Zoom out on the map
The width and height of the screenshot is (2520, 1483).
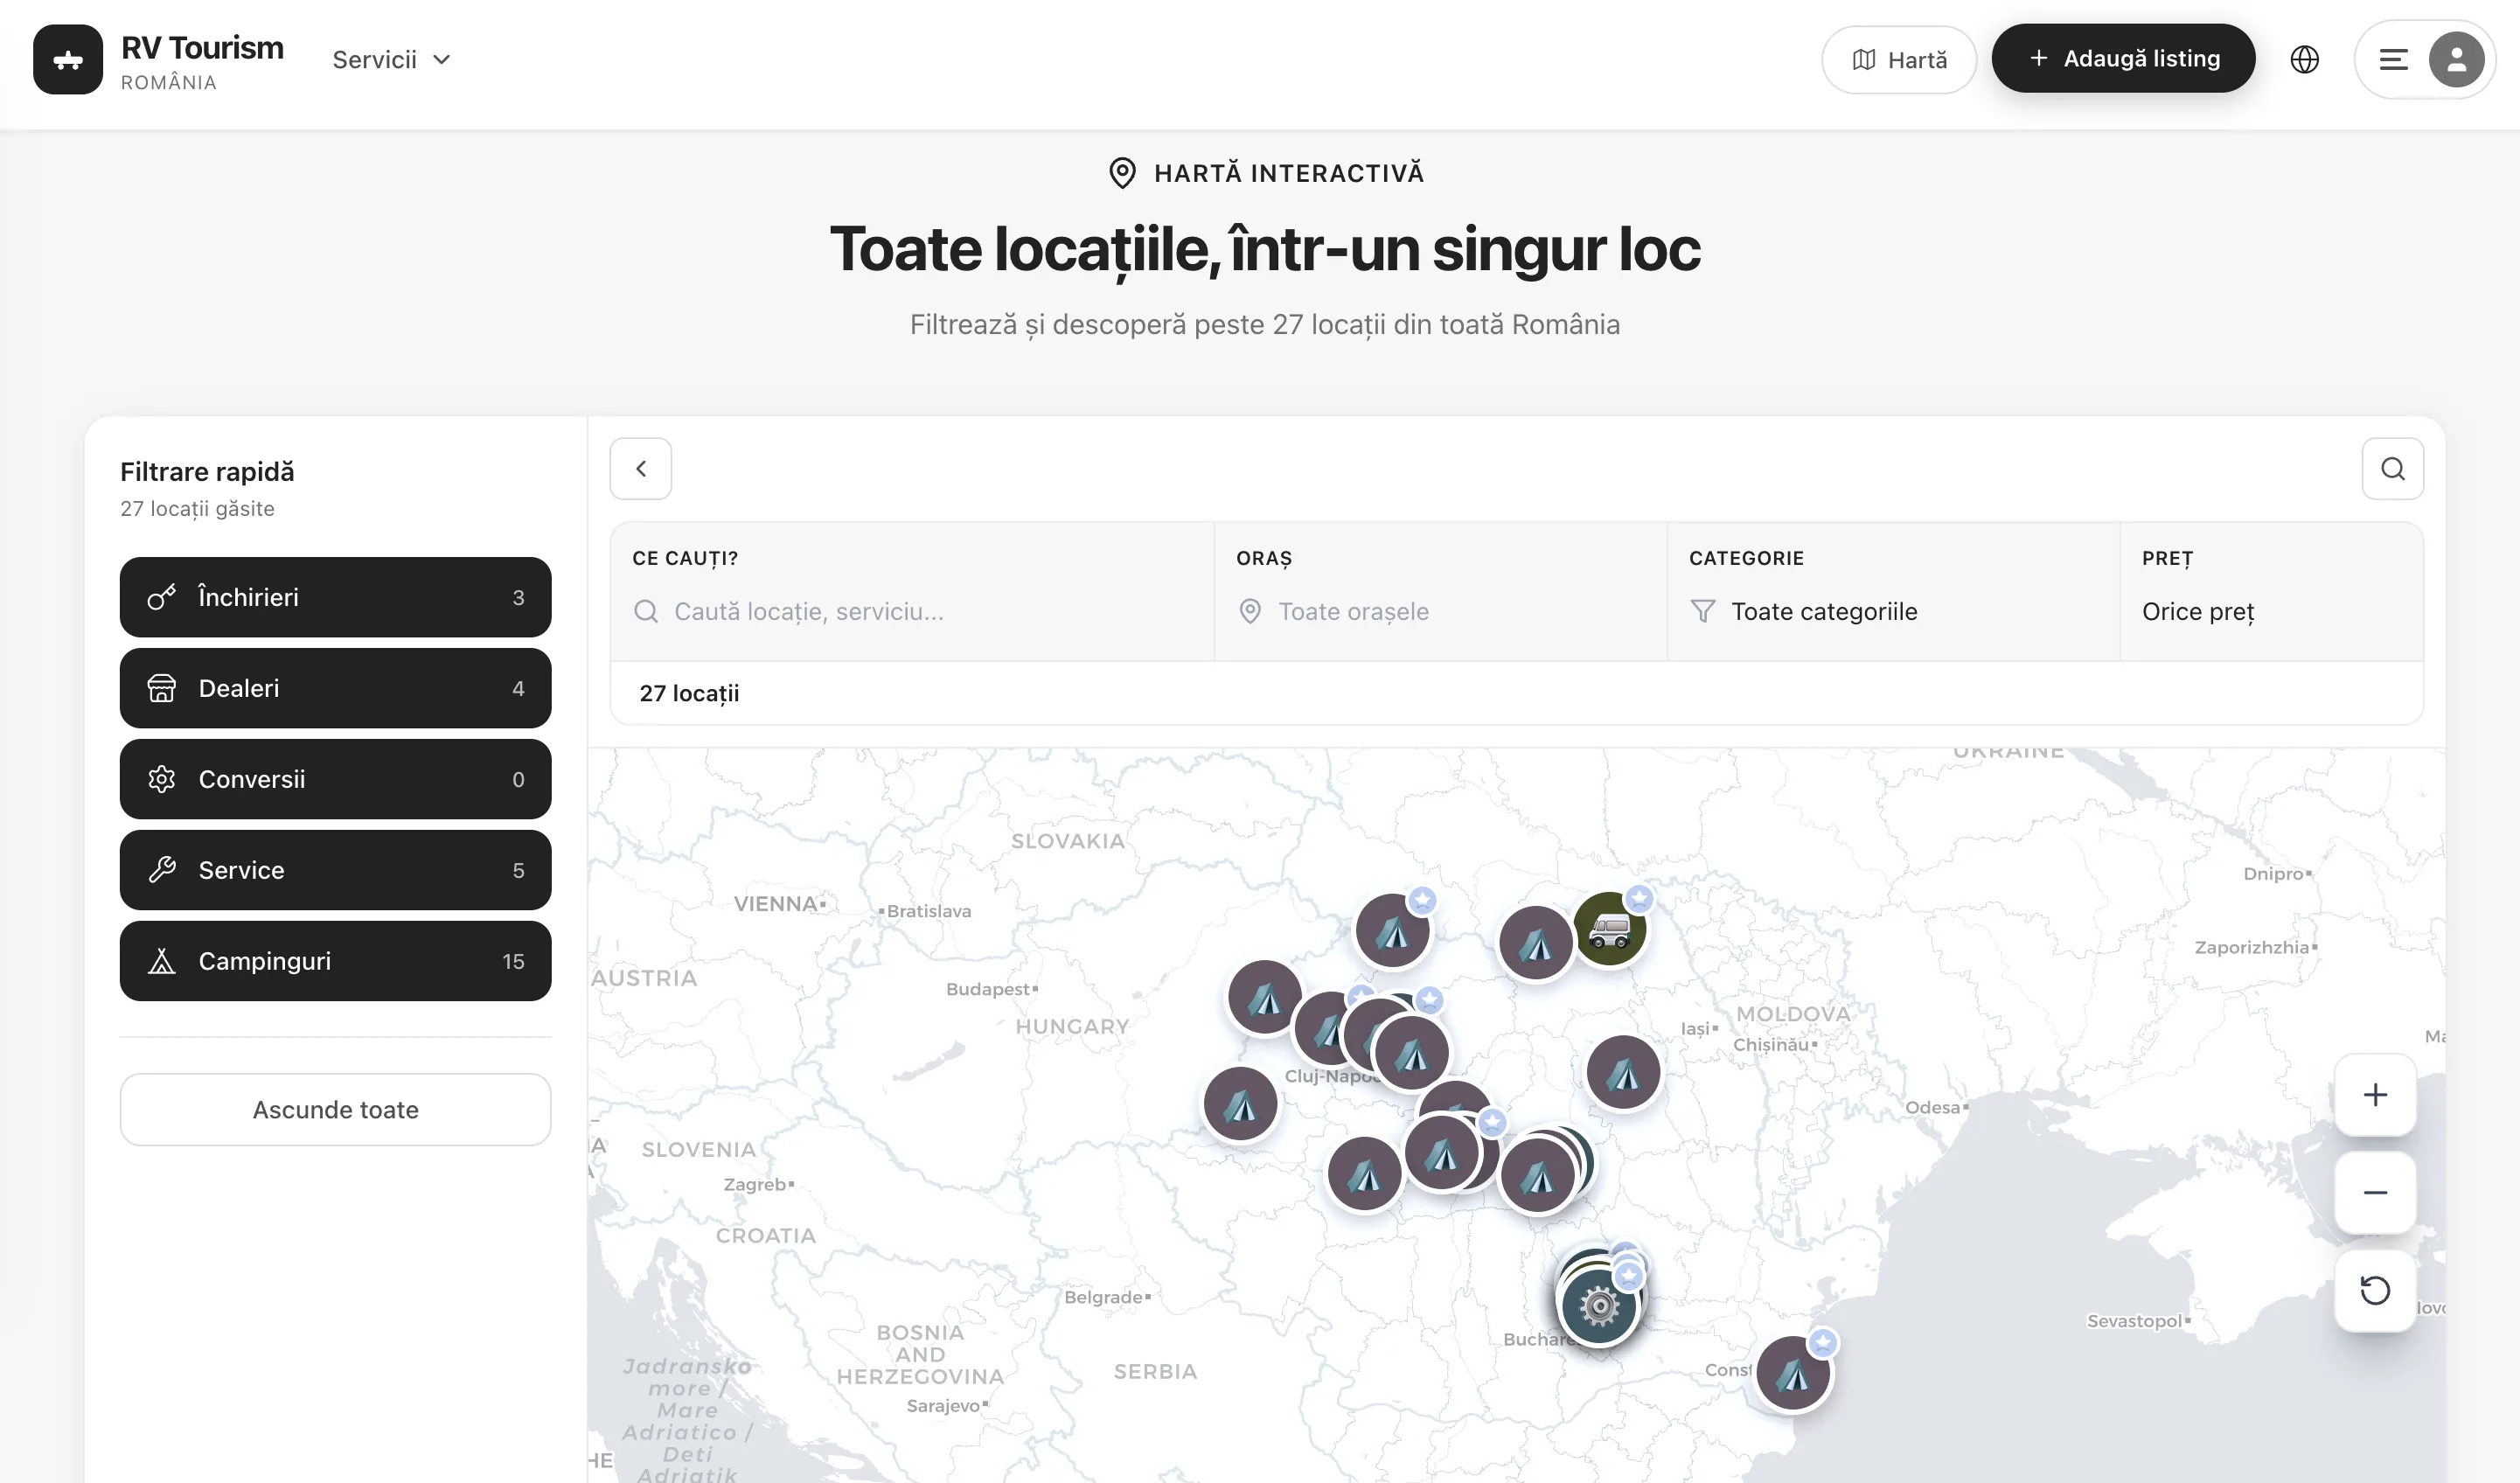point(2375,1193)
